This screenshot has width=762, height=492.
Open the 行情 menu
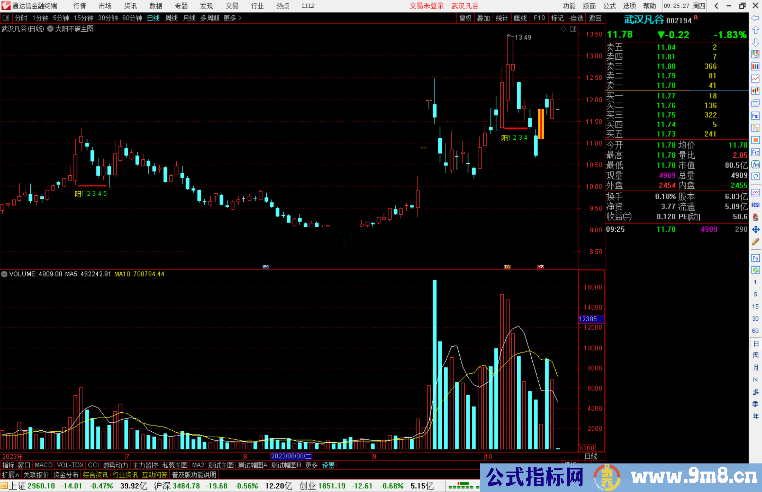79,6
